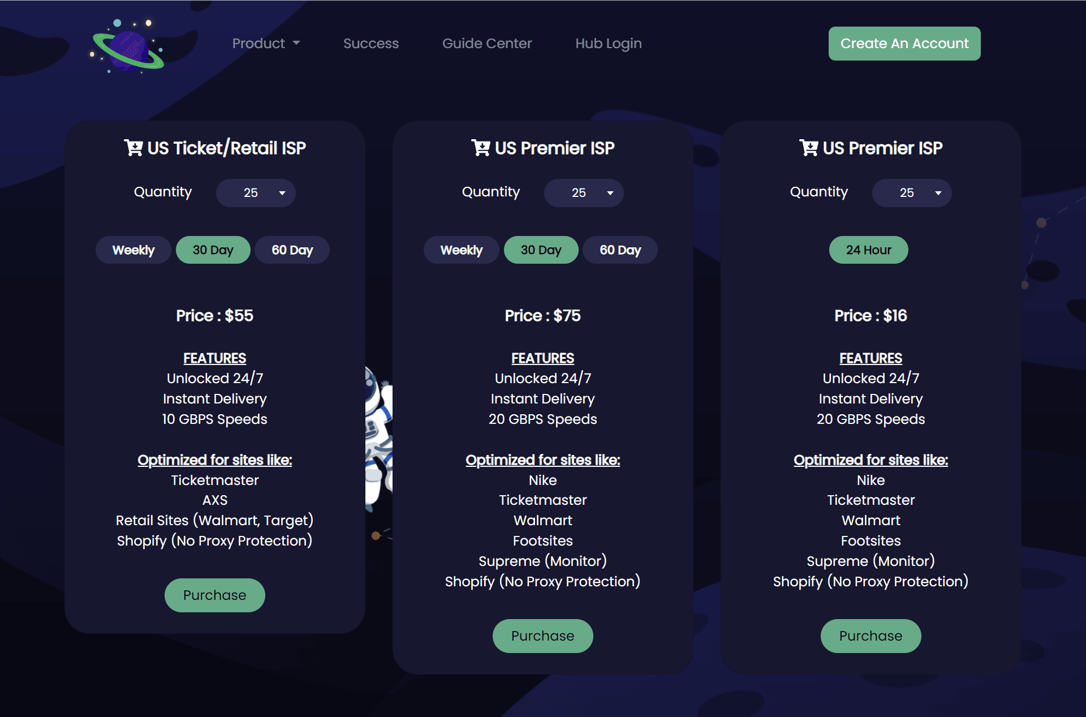Viewport: 1086px width, 717px height.
Task: Go to Guide Center in navigation
Action: click(x=487, y=44)
